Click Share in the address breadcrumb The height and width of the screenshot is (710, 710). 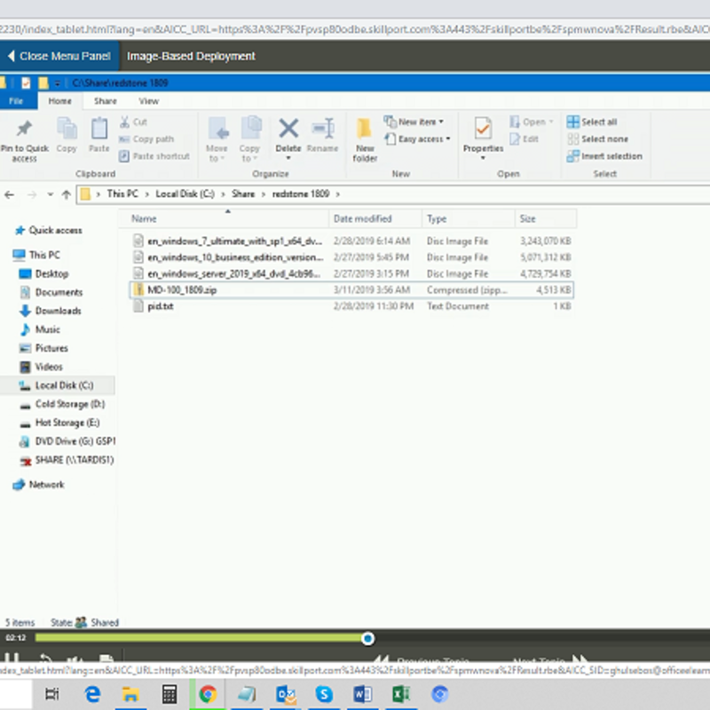pyautogui.click(x=243, y=194)
